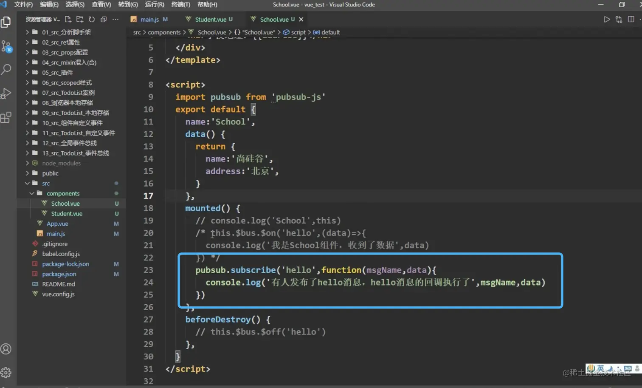The width and height of the screenshot is (642, 388).
Task: Split the editor to the right
Action: pyautogui.click(x=631, y=19)
